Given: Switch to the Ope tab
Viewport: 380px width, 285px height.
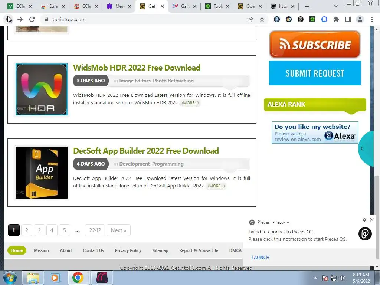Looking at the screenshot, I should (x=250, y=6).
